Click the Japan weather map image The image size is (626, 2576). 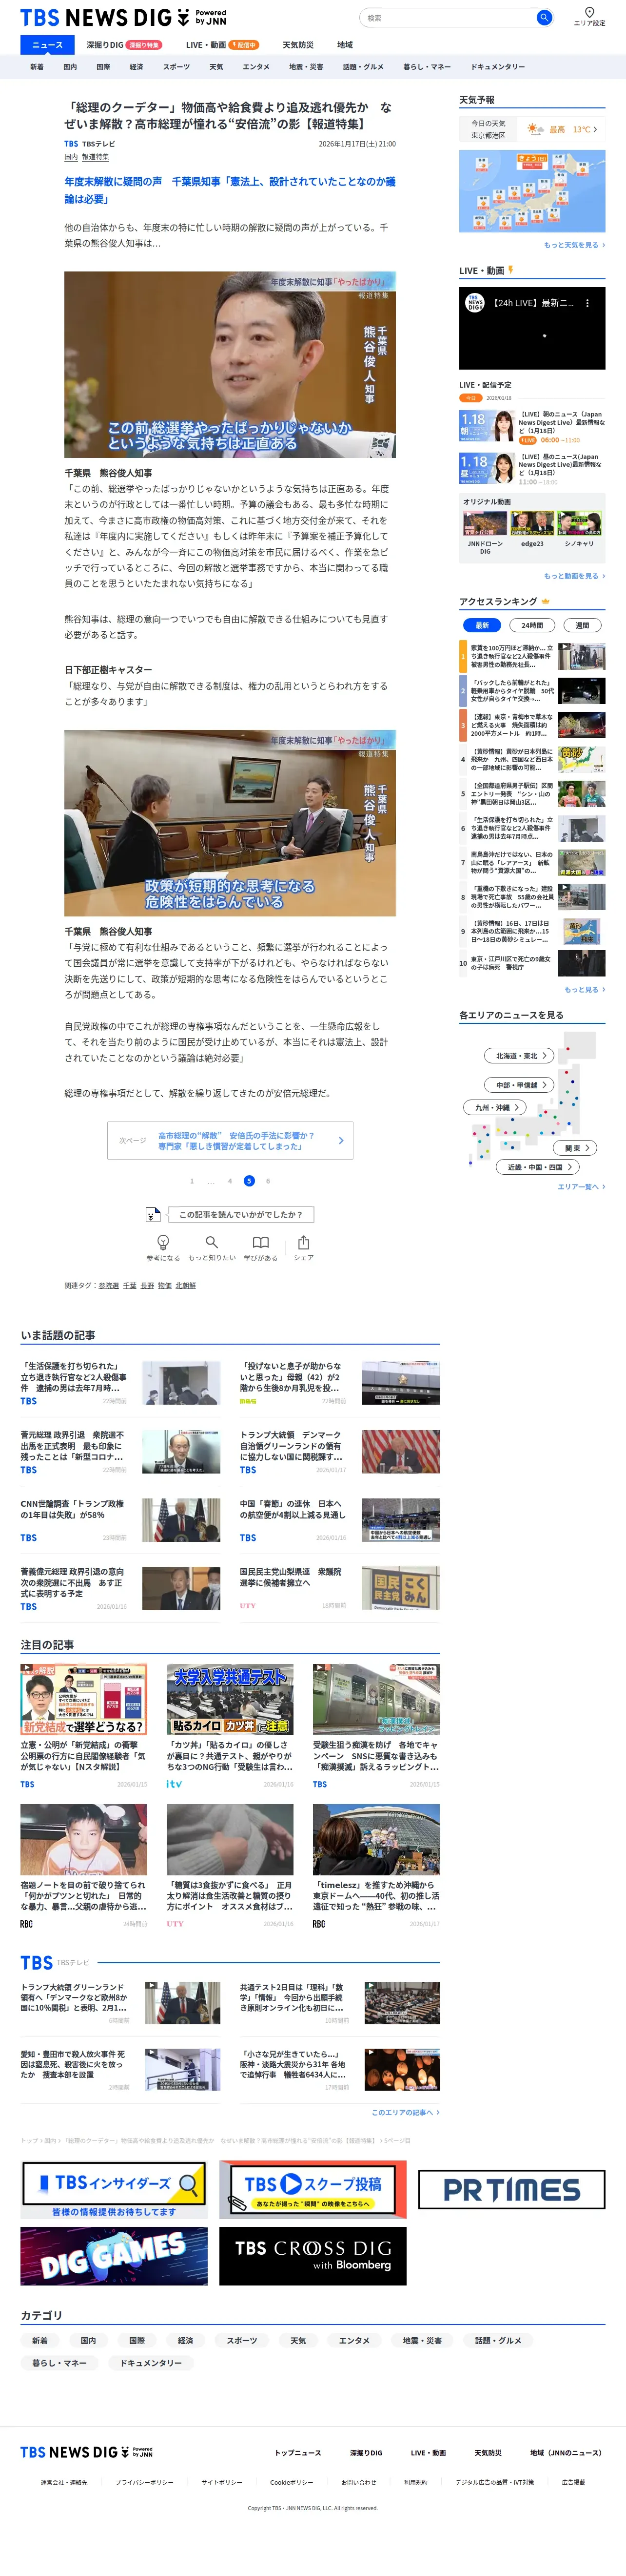(532, 191)
